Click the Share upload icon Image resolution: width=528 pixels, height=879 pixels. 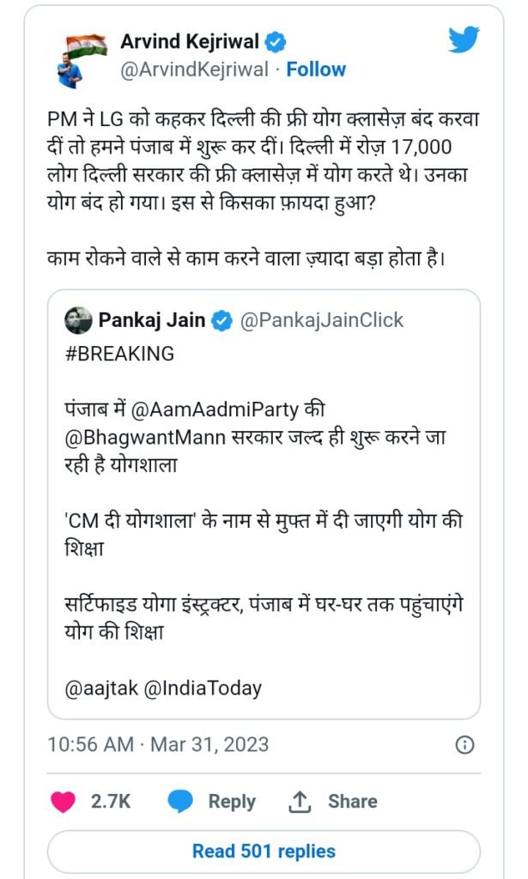coord(300,802)
